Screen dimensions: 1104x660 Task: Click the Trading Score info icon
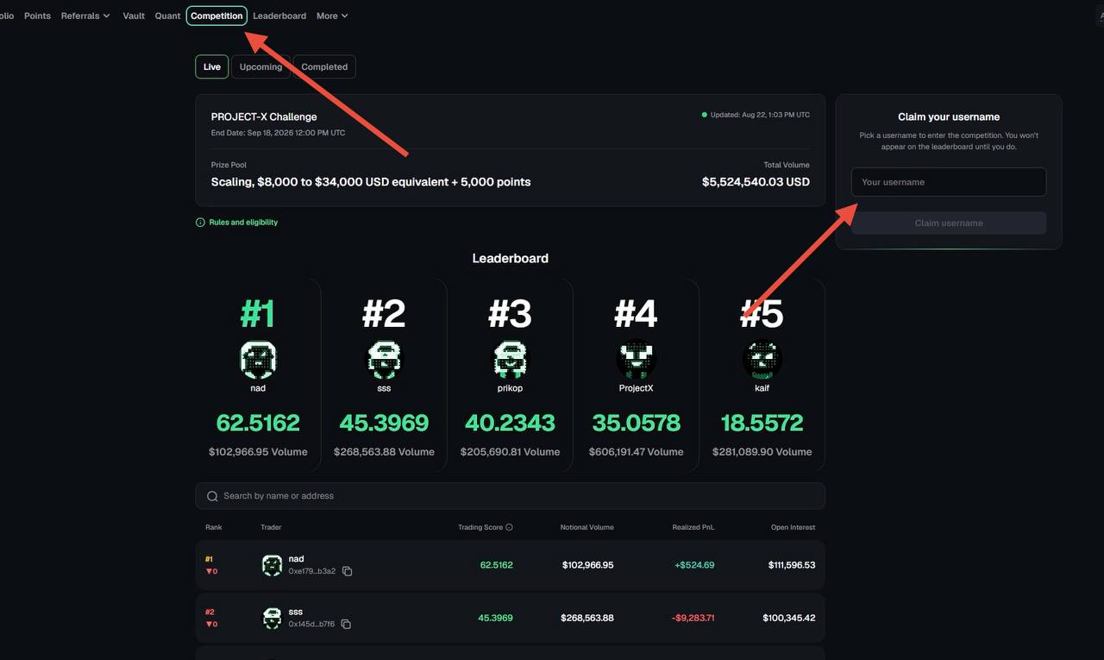coord(509,527)
